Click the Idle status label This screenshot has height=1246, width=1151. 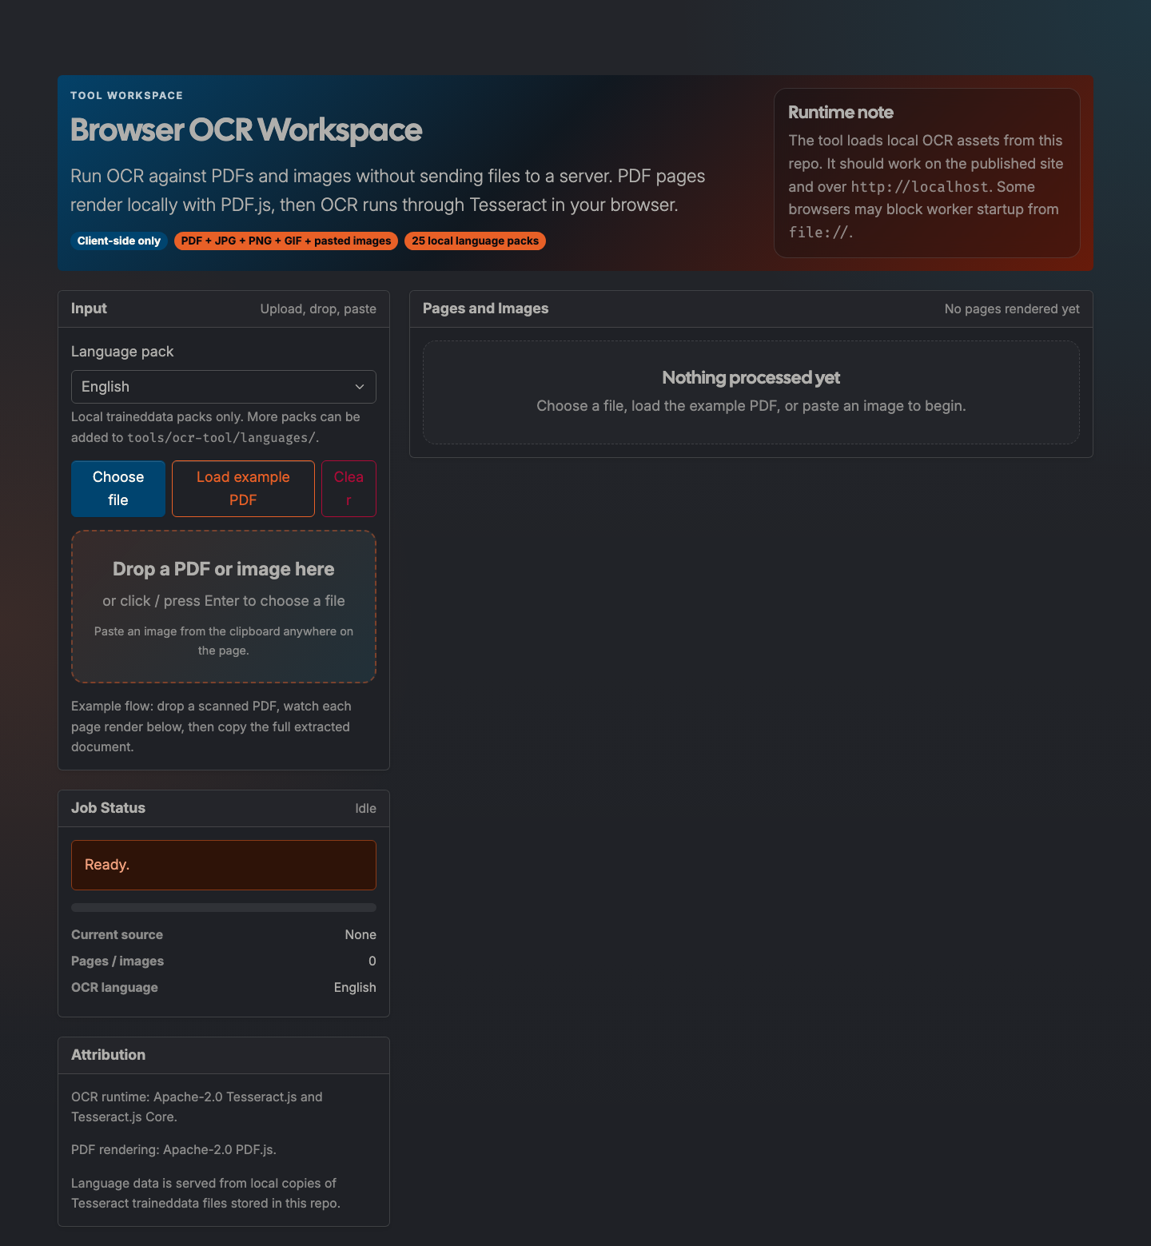click(365, 809)
